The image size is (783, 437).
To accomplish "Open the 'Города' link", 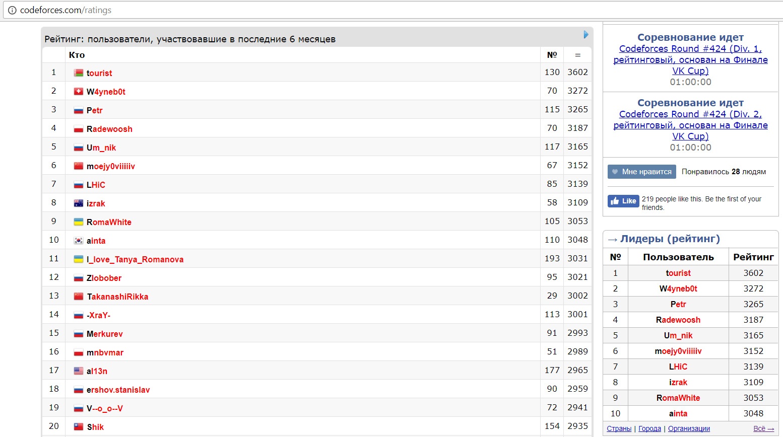I will click(x=650, y=429).
